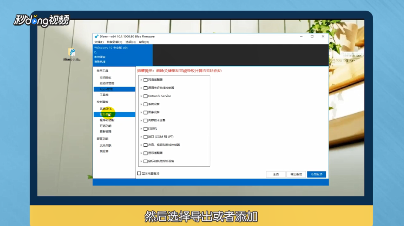Screen dimensions: 404x226
Task: Tick the Network Service checkbox
Action: 145,96
